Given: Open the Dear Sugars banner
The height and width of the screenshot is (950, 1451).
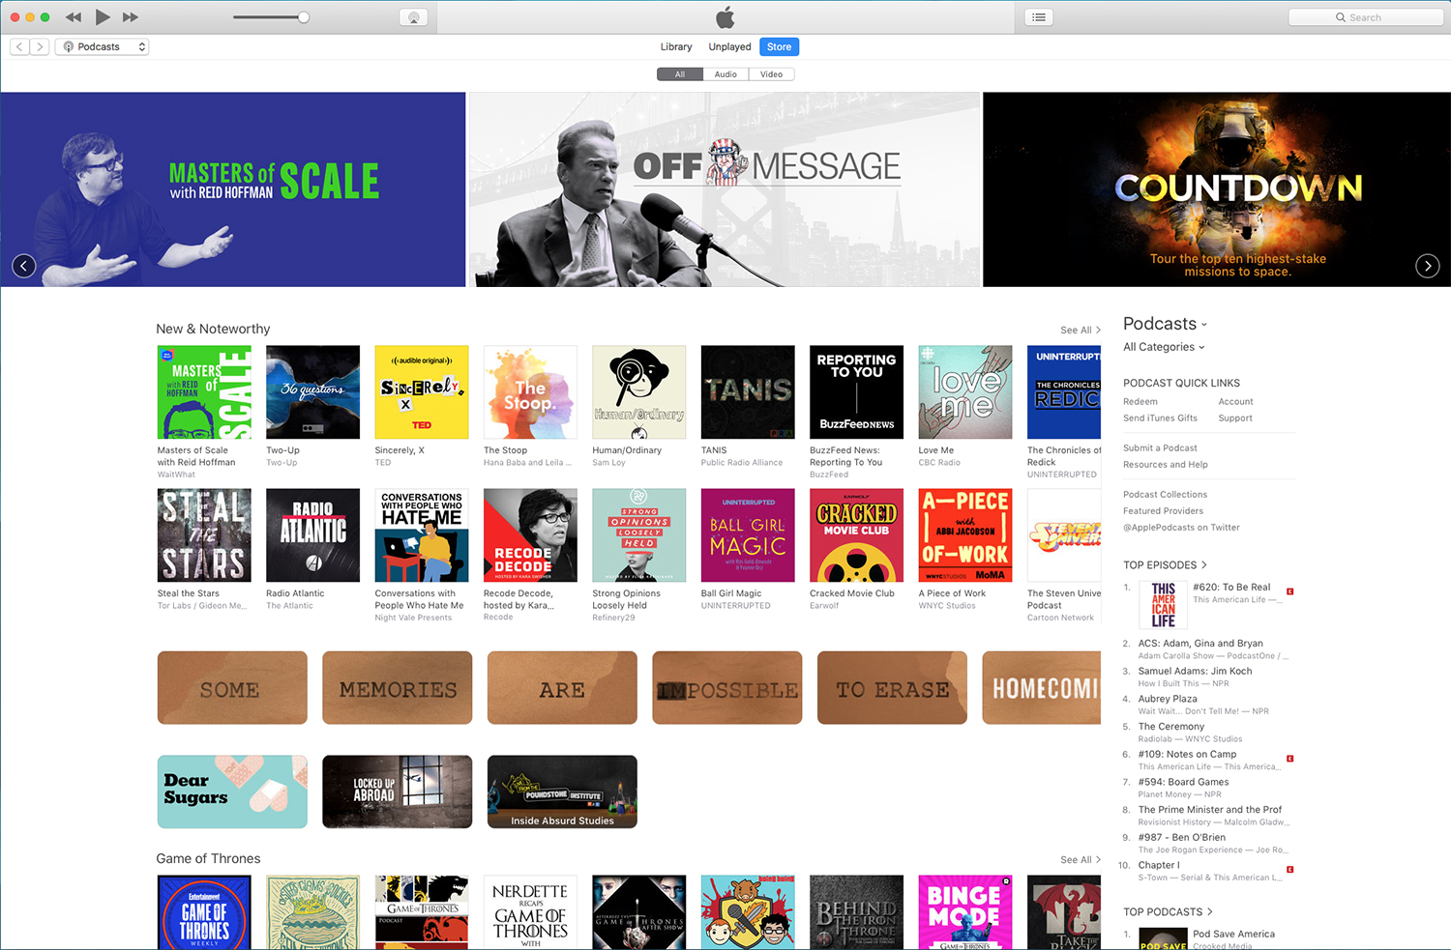Looking at the screenshot, I should [x=232, y=792].
